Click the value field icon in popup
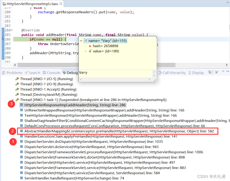The width and height of the screenshot is (230, 181). pos(90,51)
